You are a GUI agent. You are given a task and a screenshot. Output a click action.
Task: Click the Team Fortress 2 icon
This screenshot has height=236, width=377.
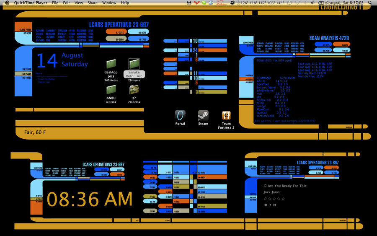[x=226, y=115]
